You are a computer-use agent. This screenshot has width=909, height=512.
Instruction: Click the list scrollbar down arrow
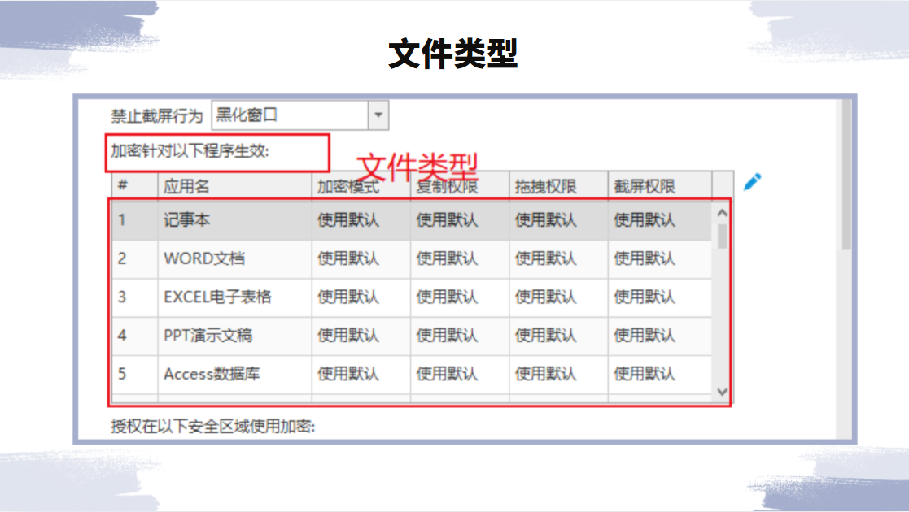722,392
